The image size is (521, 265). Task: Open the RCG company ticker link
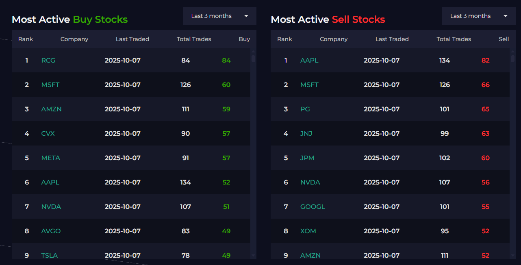[48, 61]
